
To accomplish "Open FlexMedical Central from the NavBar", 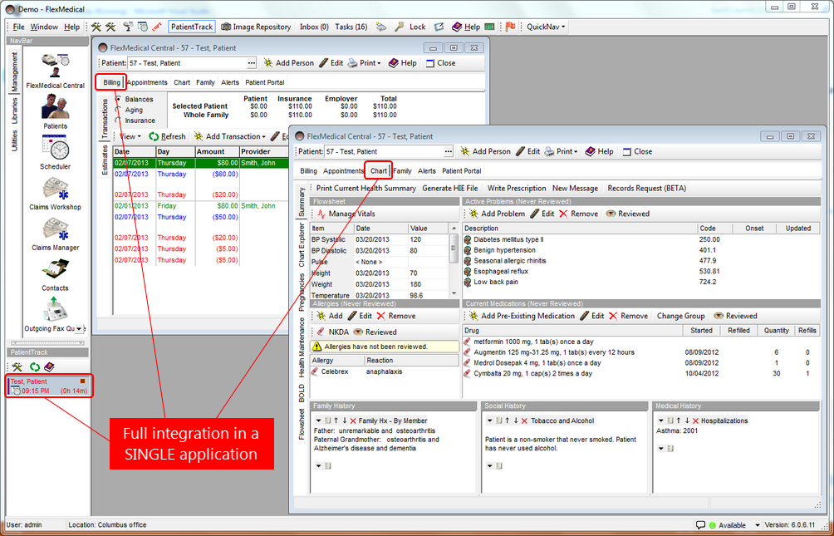I will pos(56,71).
